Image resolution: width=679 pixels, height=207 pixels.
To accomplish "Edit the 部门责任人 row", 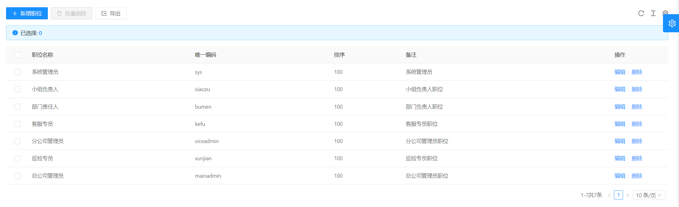I will tap(620, 107).
